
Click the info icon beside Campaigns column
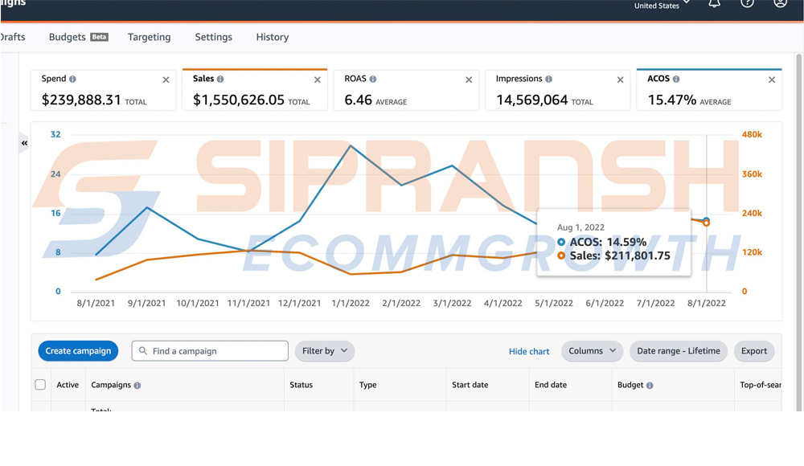137,386
